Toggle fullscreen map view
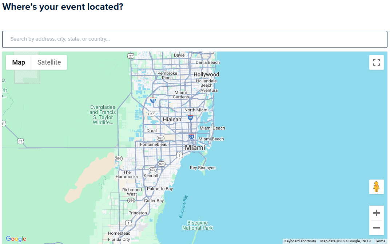The height and width of the screenshot is (247, 390). pos(376,62)
